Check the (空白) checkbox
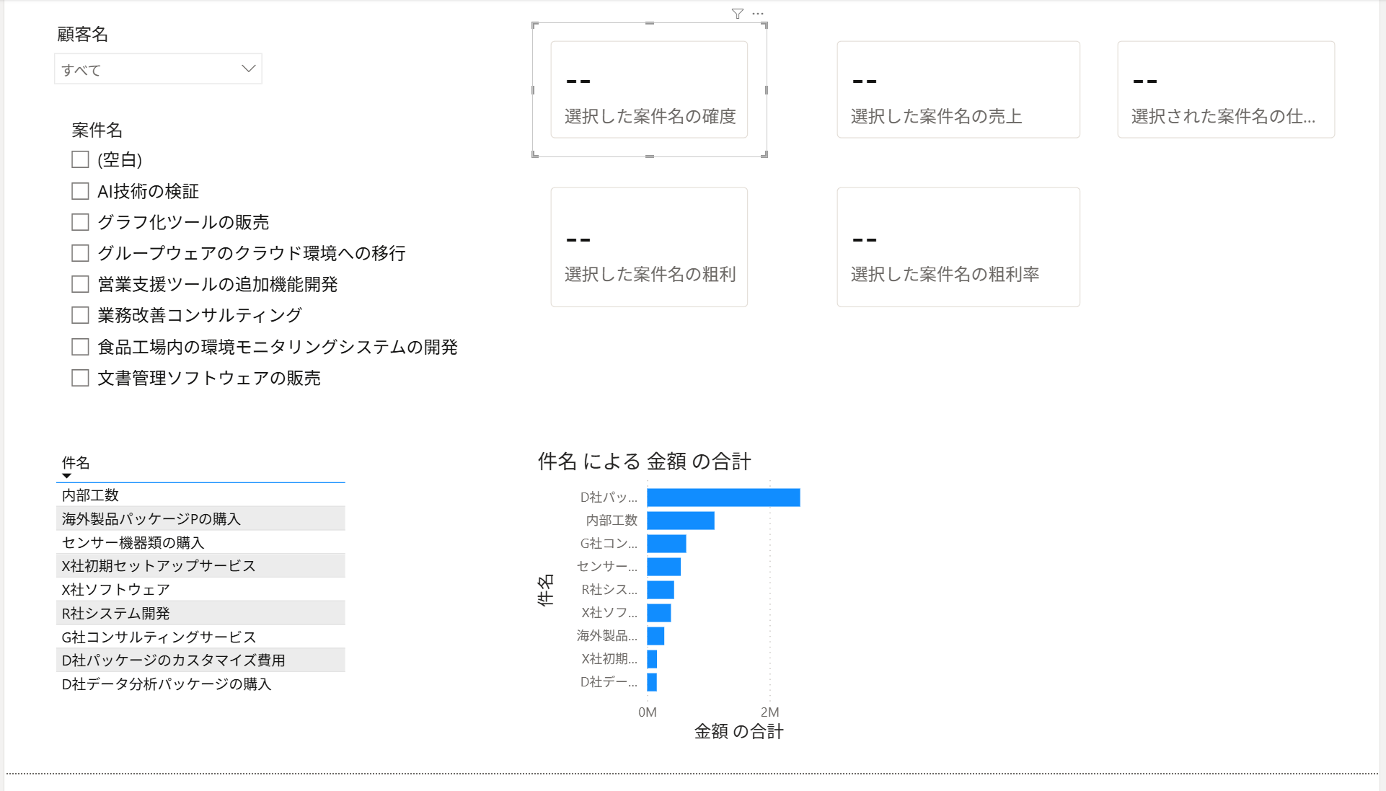Screen dimensions: 1386x791 [80, 159]
